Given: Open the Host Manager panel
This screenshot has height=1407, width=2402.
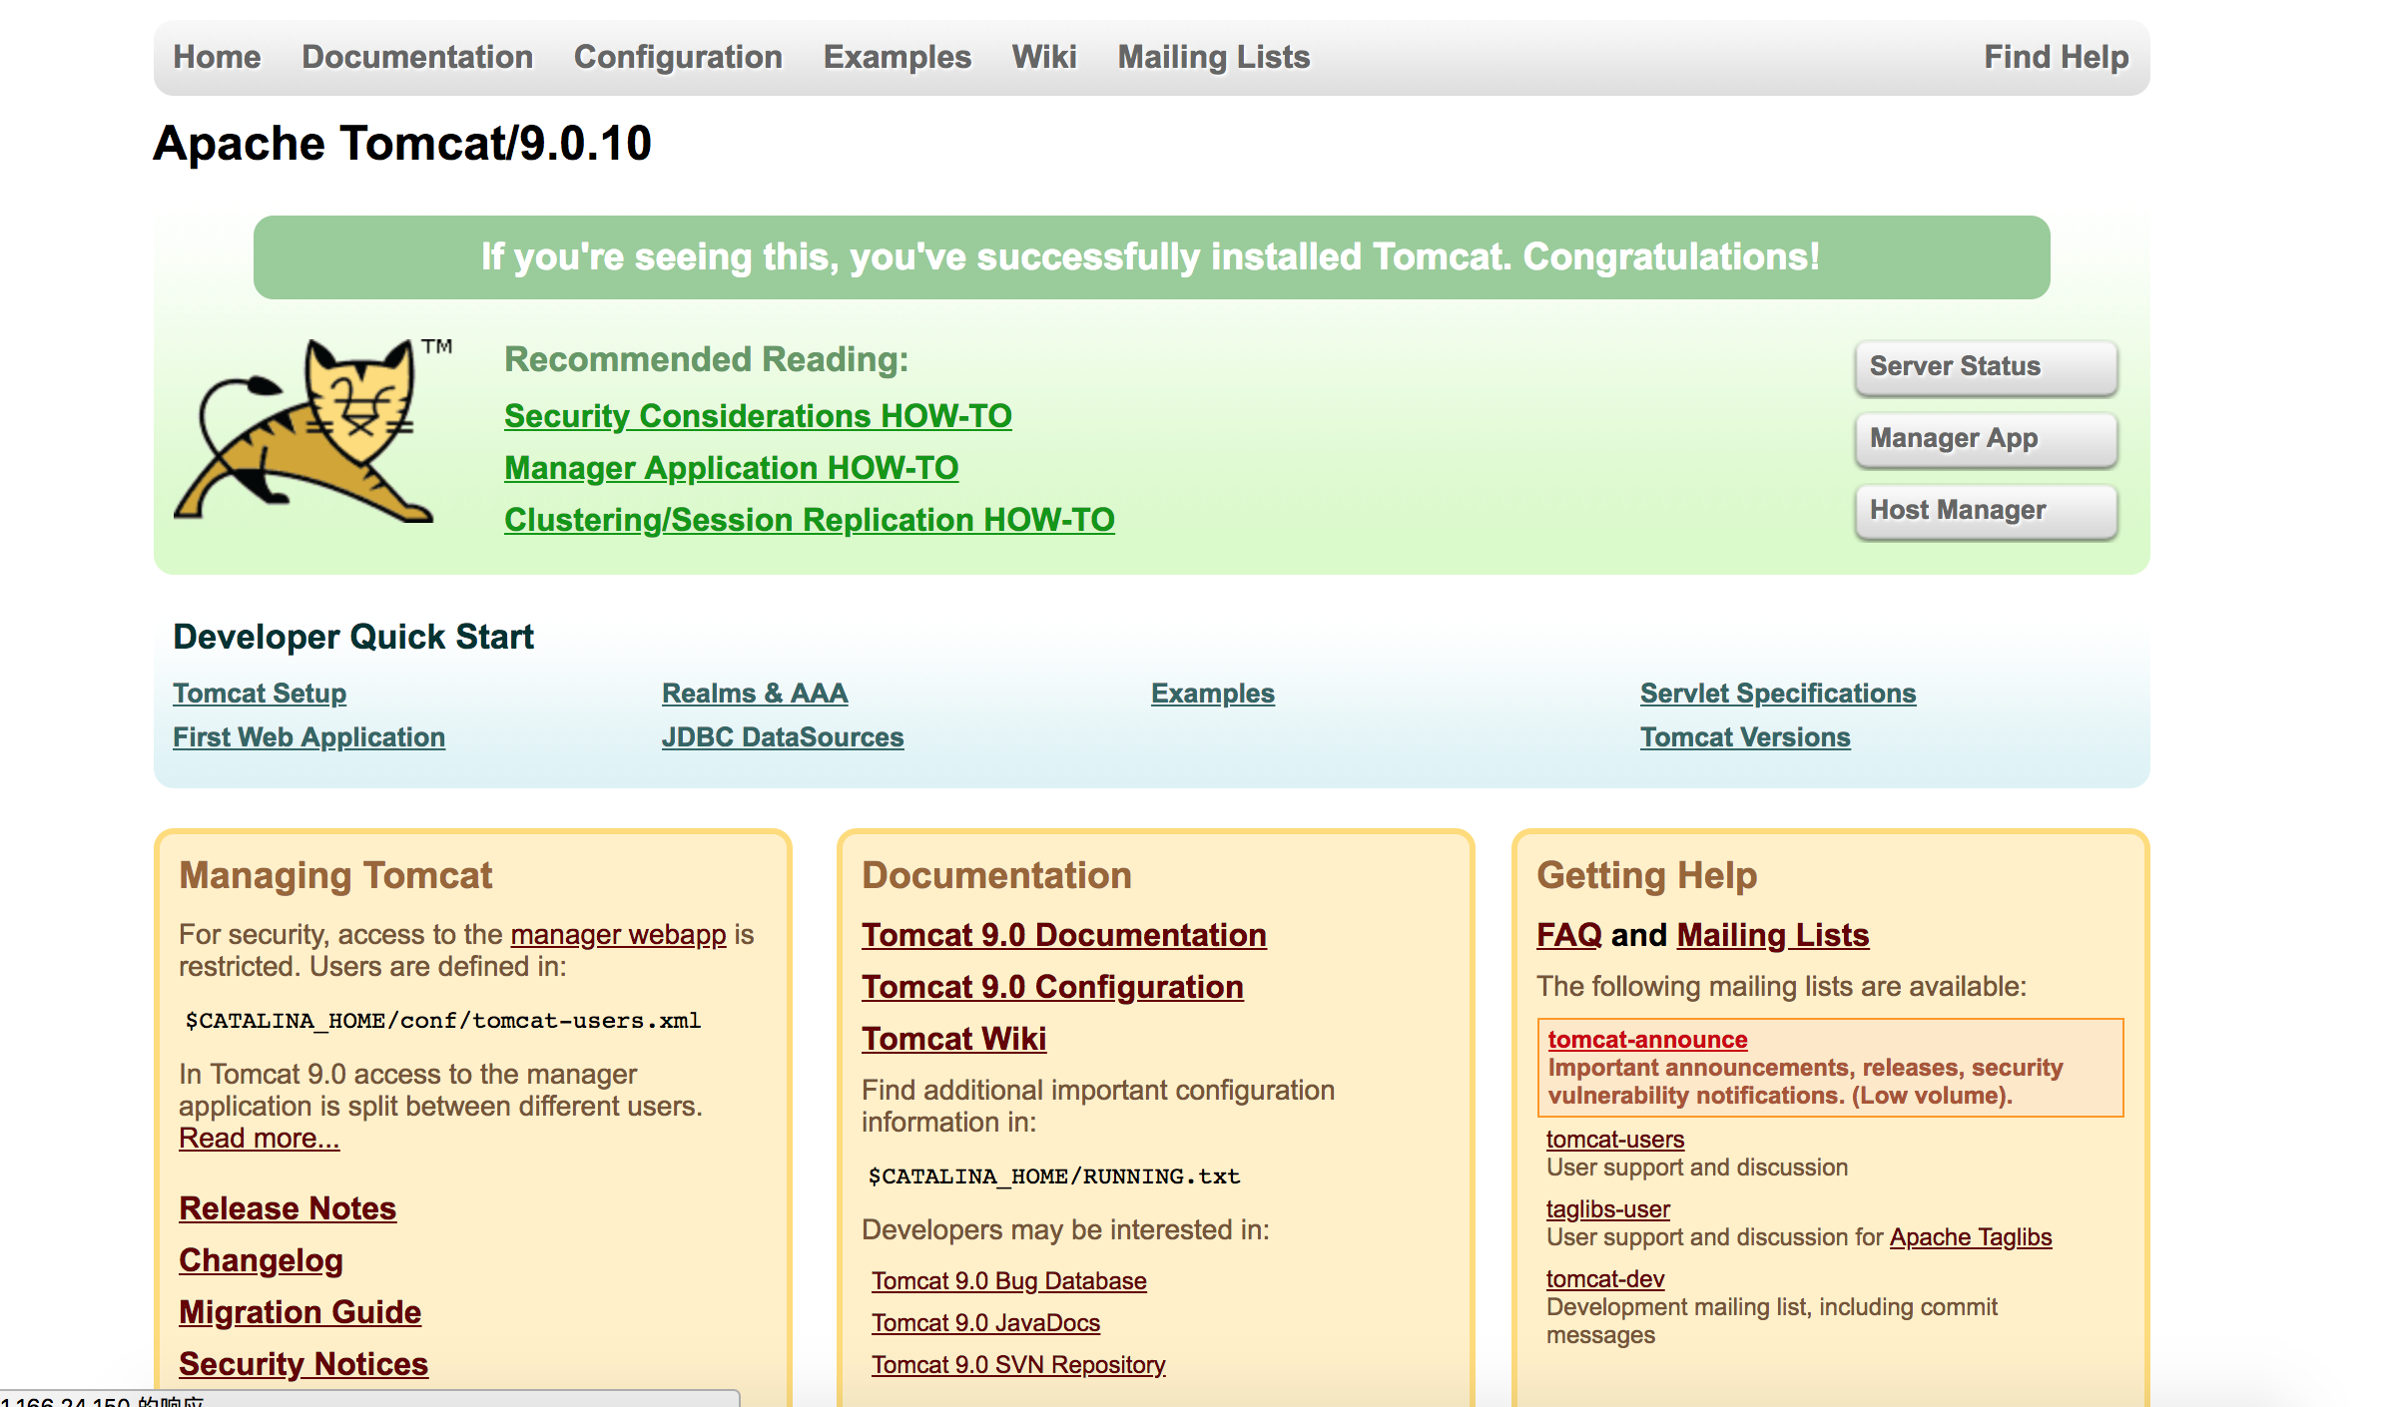Looking at the screenshot, I should 1985,511.
